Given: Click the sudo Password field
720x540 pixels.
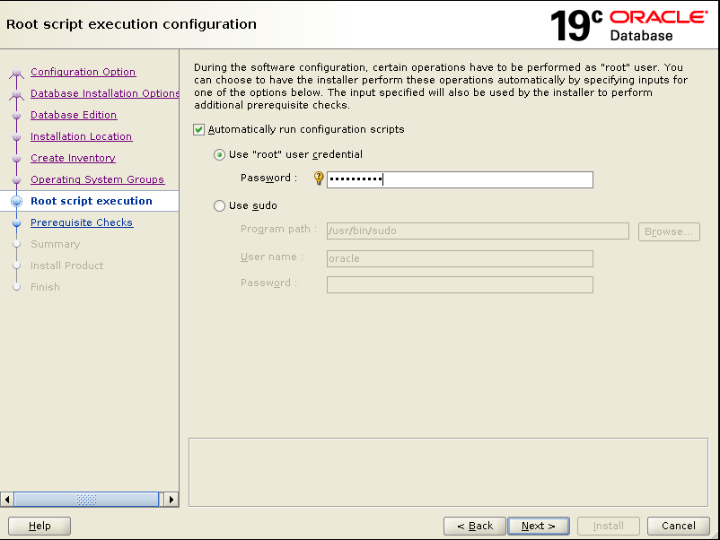Looking at the screenshot, I should coord(460,285).
